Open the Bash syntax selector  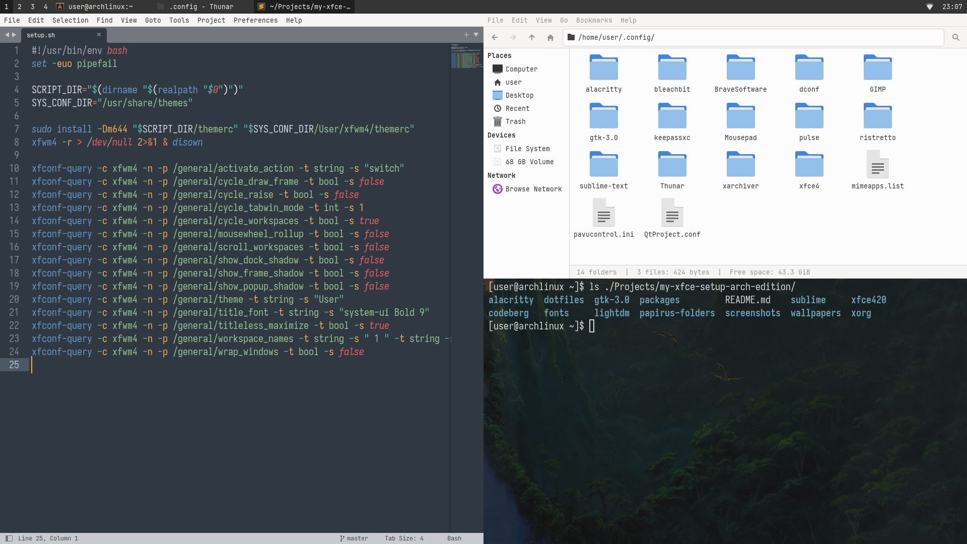tap(454, 538)
